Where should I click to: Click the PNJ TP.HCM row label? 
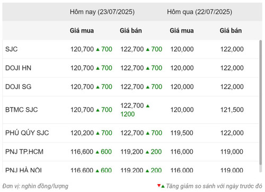(24, 152)
